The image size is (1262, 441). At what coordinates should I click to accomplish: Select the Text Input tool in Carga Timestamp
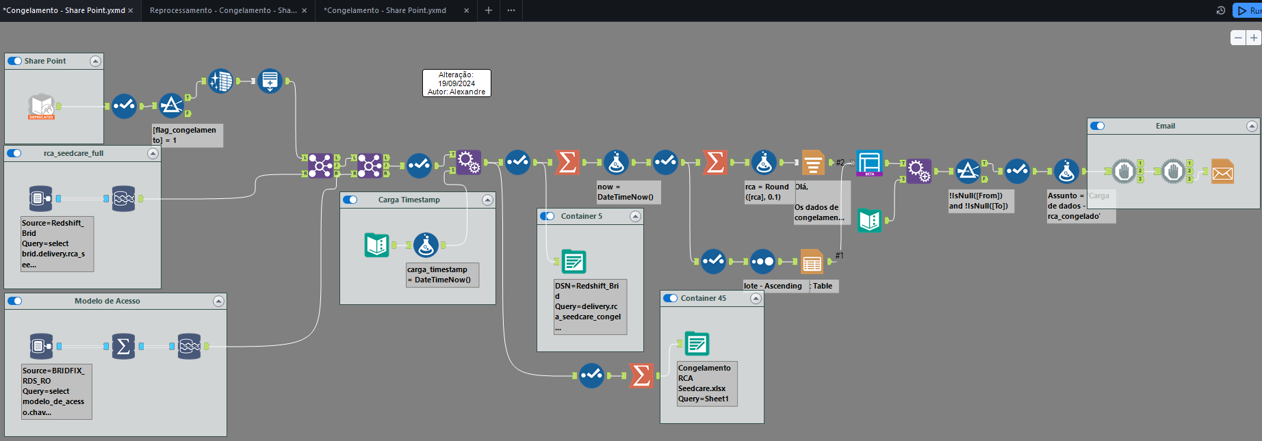point(376,245)
